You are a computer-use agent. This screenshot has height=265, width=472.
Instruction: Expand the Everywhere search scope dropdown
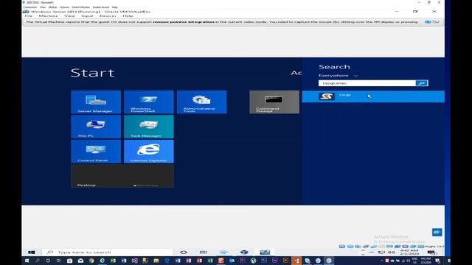pos(338,75)
